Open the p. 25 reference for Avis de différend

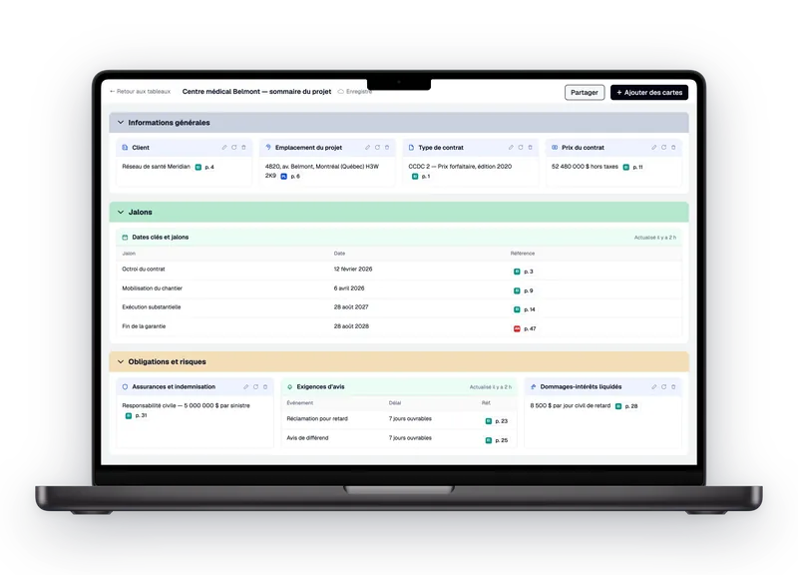(x=496, y=440)
